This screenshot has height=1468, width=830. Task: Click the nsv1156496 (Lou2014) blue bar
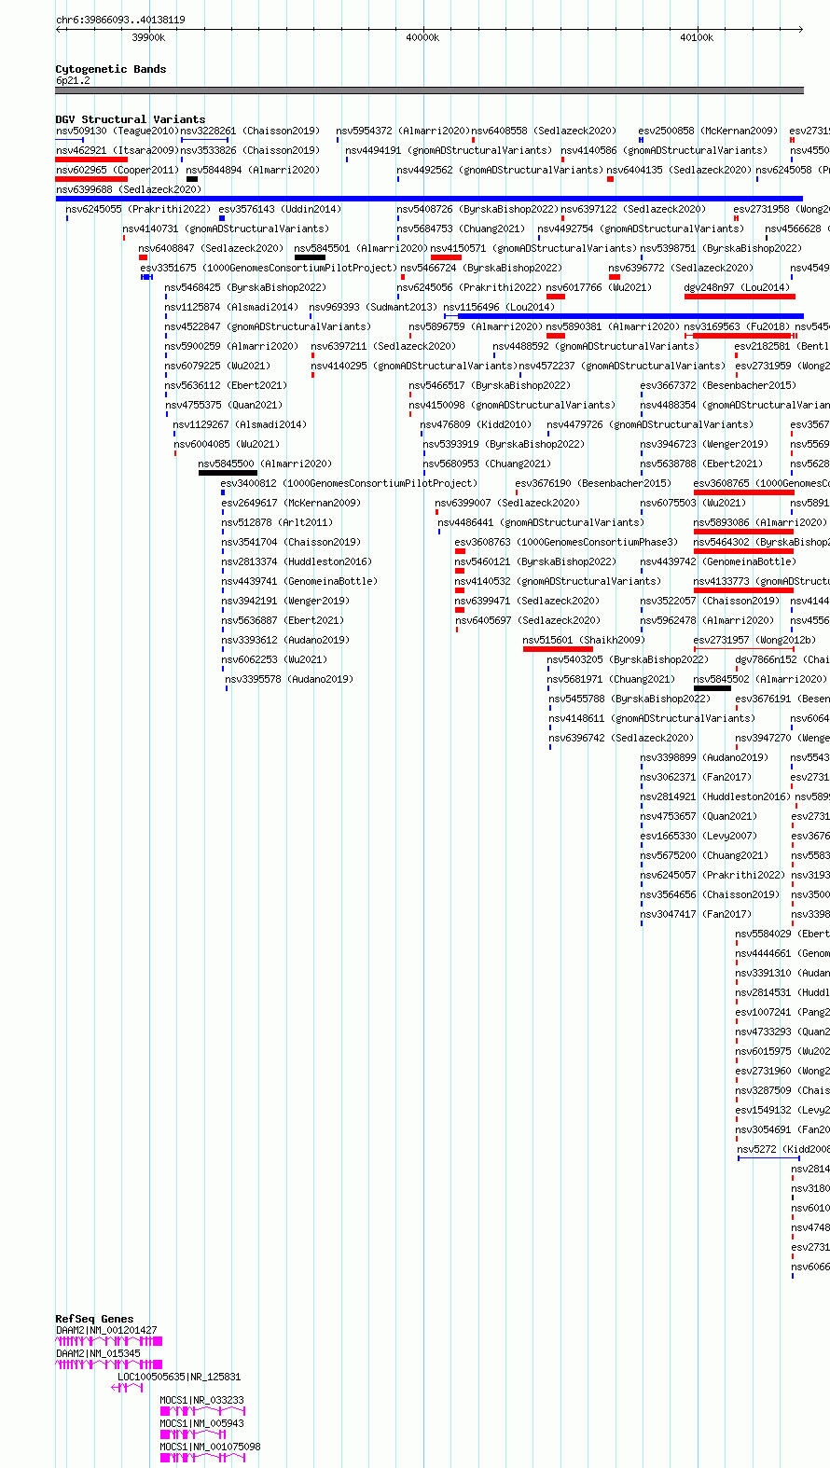point(624,316)
